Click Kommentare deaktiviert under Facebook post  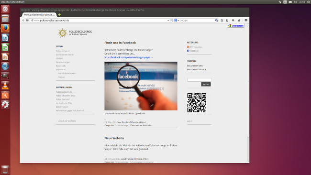click(141, 125)
